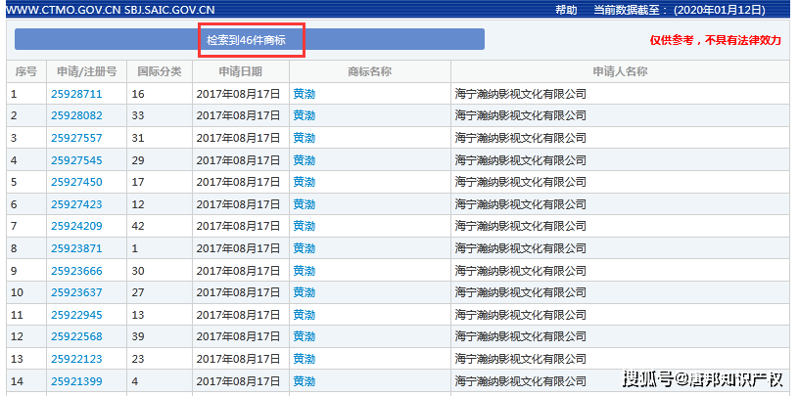Click the 商标名称 column header
The image size is (799, 396).
370,71
